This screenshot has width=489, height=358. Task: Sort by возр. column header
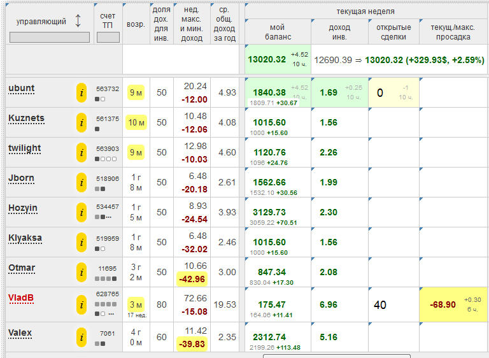[136, 24]
